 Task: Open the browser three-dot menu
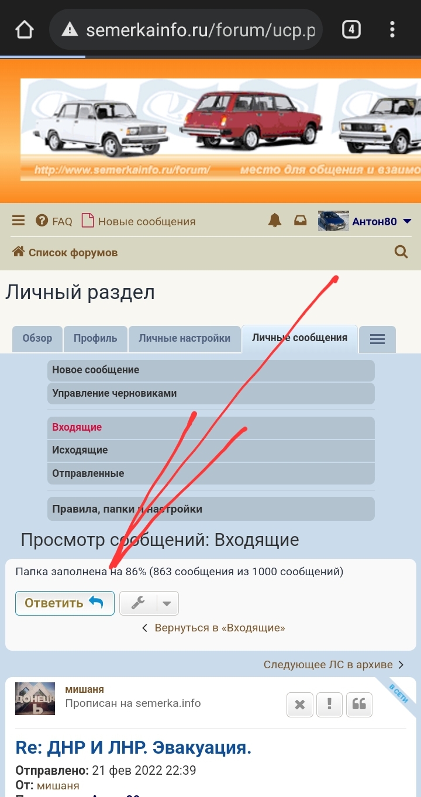(392, 29)
